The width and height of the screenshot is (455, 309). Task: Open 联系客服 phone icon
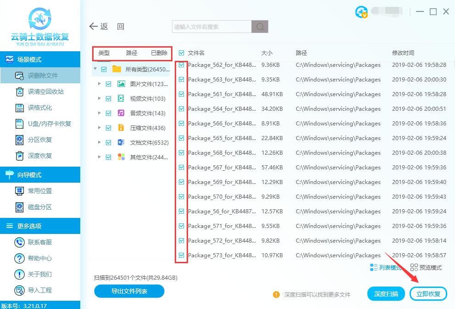[19, 242]
